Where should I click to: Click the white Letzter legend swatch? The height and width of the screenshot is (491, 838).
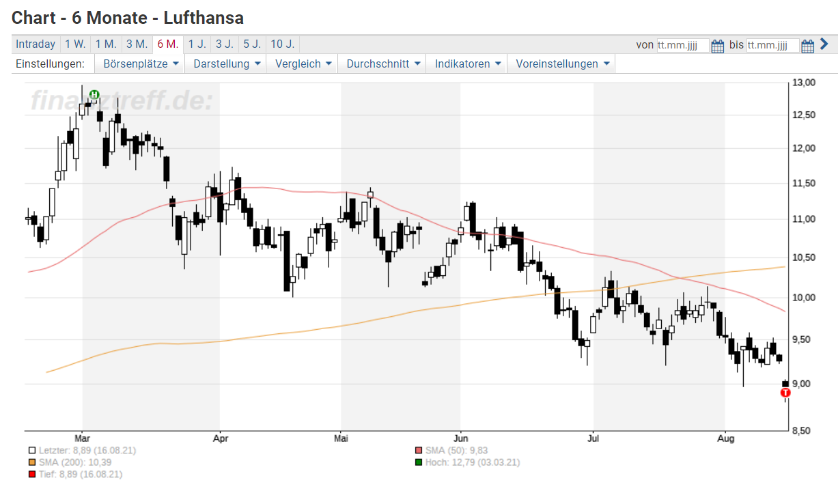pyautogui.click(x=32, y=451)
